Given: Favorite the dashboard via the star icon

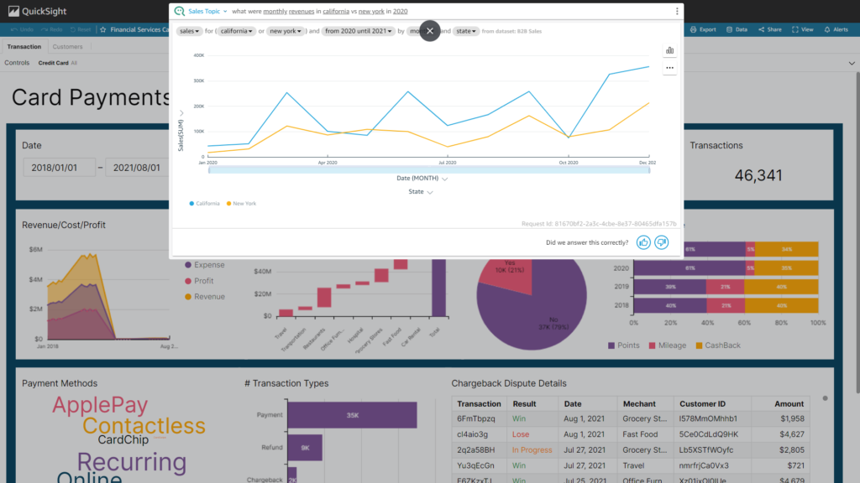Looking at the screenshot, I should point(103,30).
